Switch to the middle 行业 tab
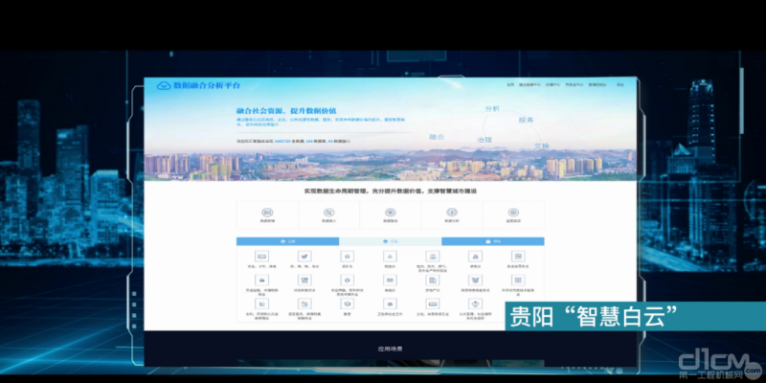Viewport: 766px width, 383px height. pos(390,242)
